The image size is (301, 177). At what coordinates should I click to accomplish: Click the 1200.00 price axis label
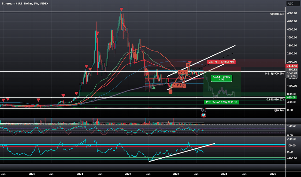pos(292,86)
